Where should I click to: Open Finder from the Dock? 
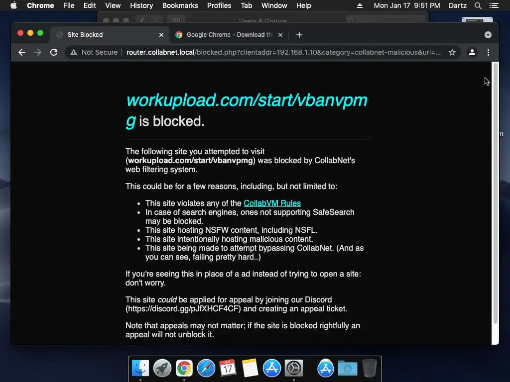click(x=140, y=369)
